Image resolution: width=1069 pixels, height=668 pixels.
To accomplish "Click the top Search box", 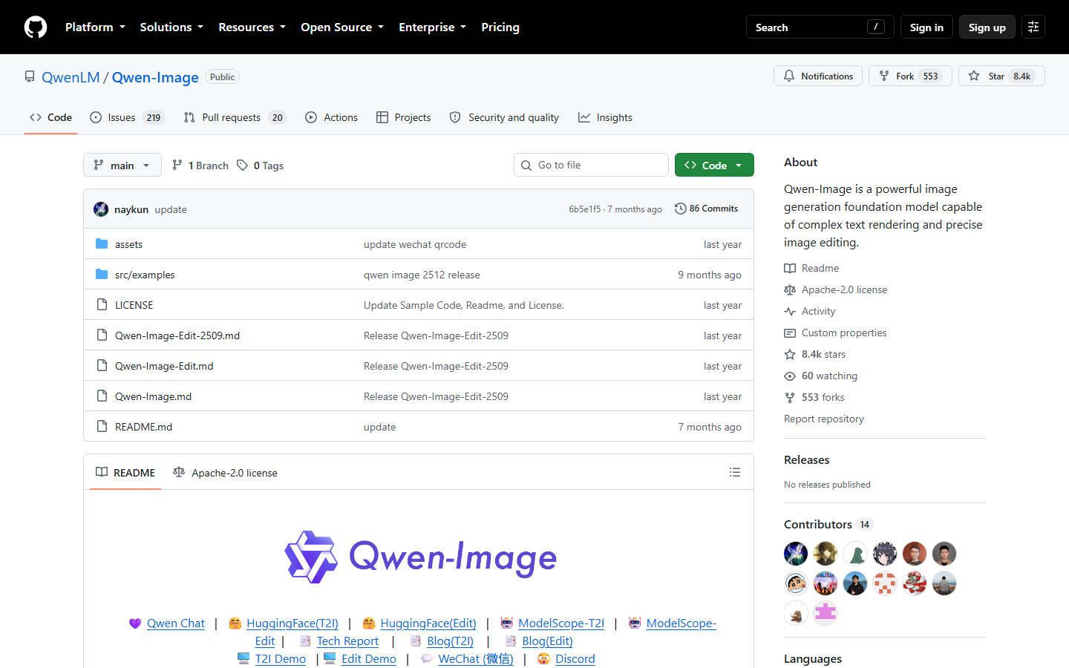I will 820,27.
